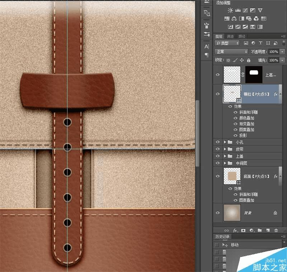Image resolution: width=287 pixels, height=272 pixels.
Task: Expand the 皮带 layer group
Action: [225, 149]
